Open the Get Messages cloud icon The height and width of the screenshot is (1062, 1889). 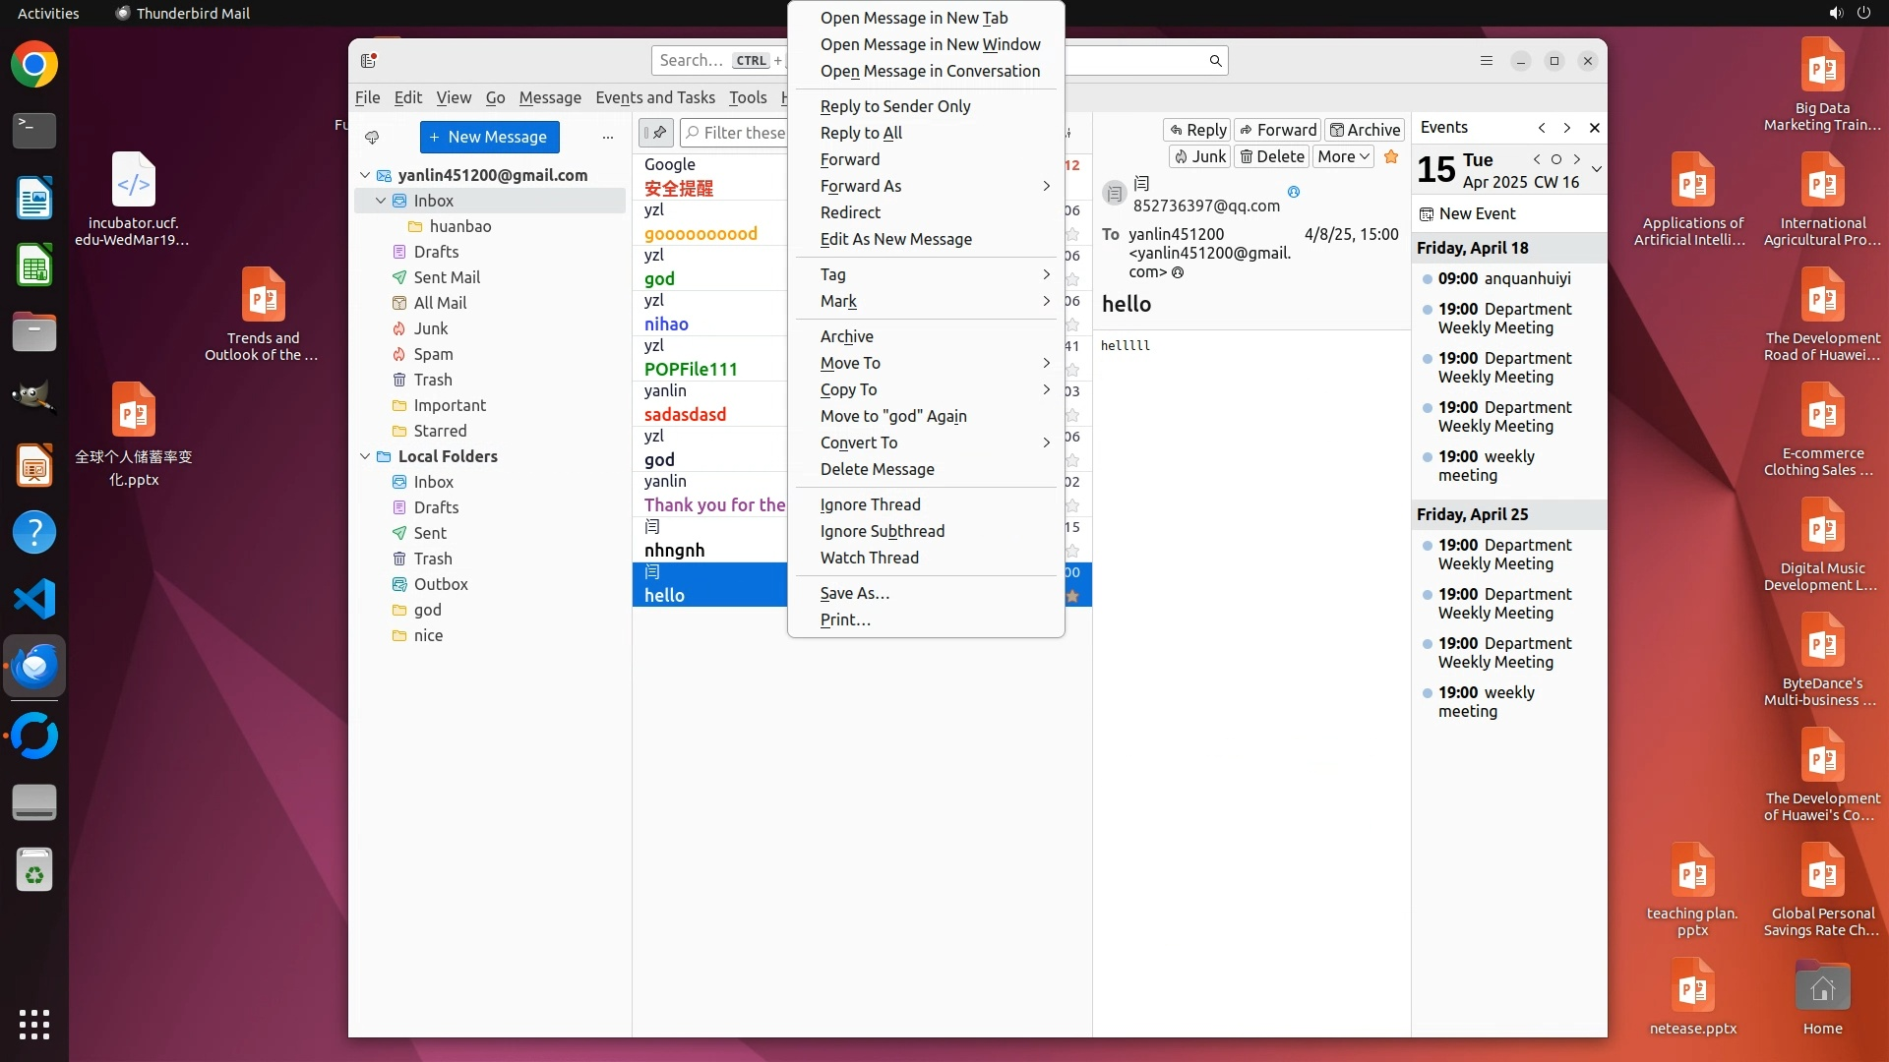pyautogui.click(x=372, y=137)
